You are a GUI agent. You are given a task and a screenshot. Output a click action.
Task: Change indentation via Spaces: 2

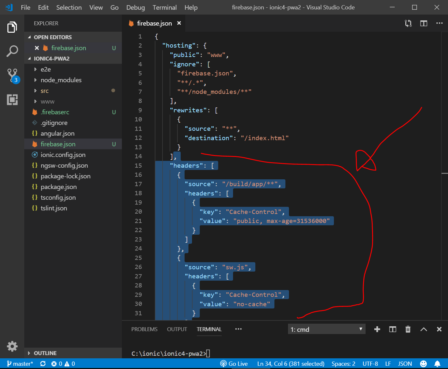[343, 364]
